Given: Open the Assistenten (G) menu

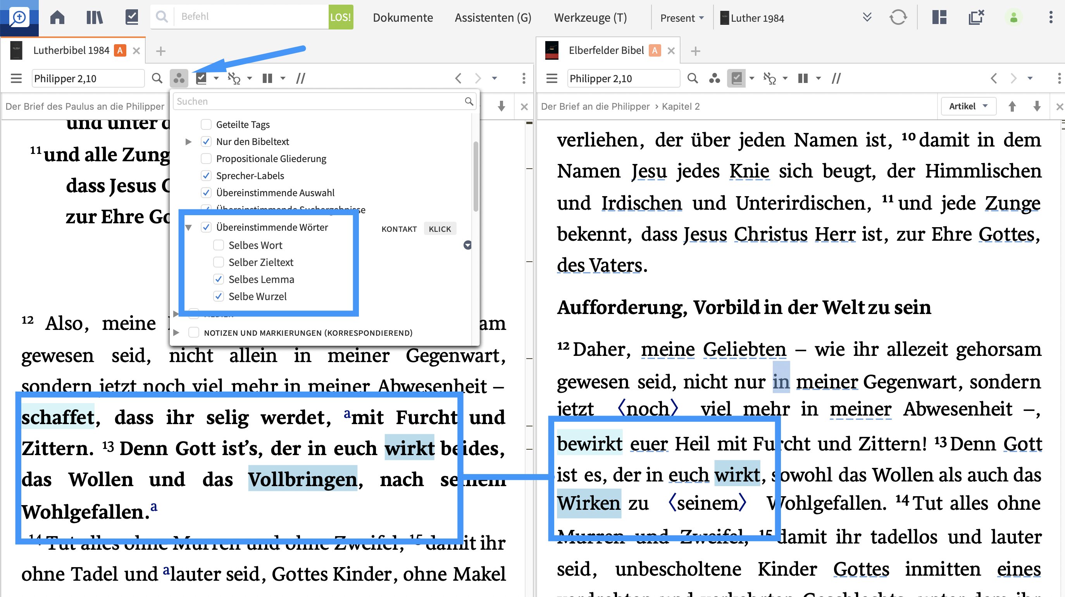Looking at the screenshot, I should 493,18.
